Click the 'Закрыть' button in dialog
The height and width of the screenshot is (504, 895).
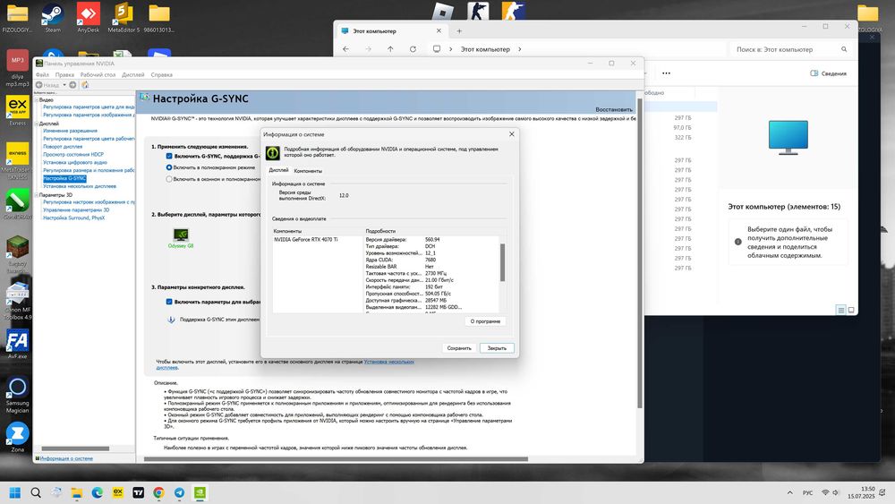497,347
